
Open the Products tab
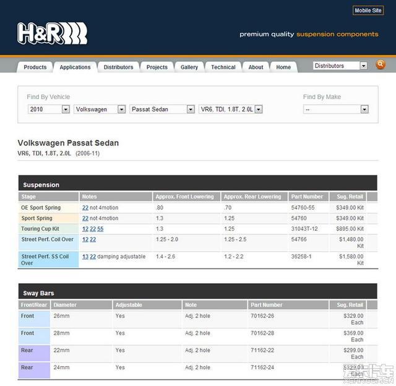pyautogui.click(x=35, y=67)
